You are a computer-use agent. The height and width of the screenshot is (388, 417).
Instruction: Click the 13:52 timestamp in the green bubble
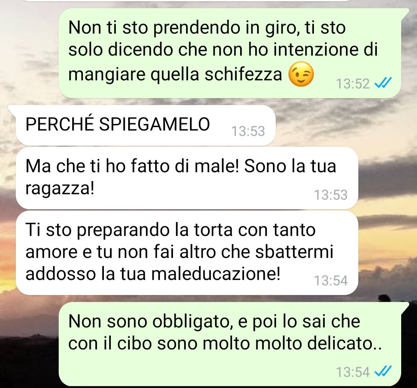pyautogui.click(x=353, y=83)
